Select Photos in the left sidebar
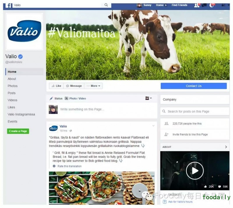 (x=13, y=86)
